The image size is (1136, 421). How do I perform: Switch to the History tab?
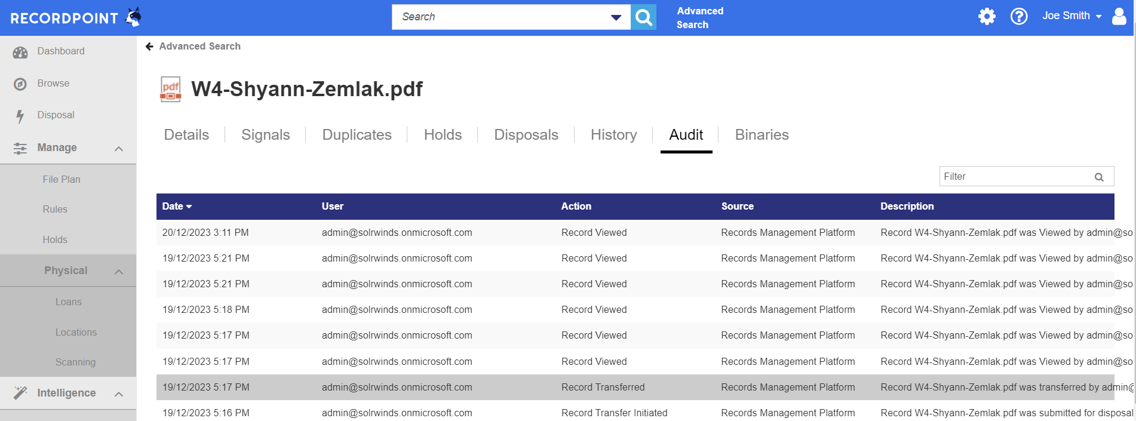click(x=613, y=135)
